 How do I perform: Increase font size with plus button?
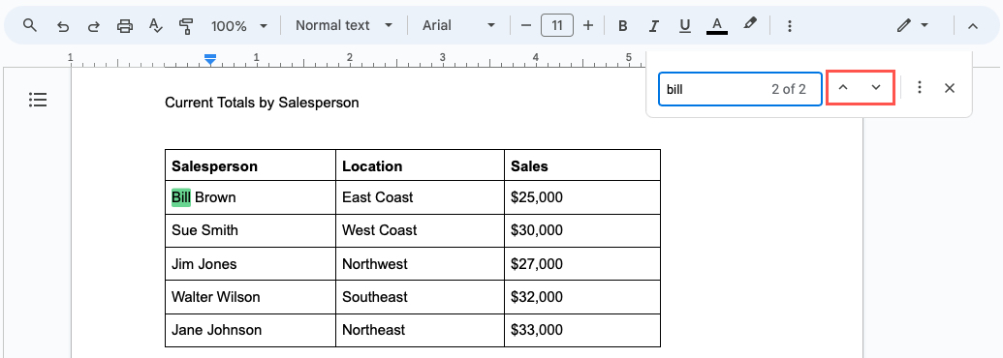click(588, 25)
